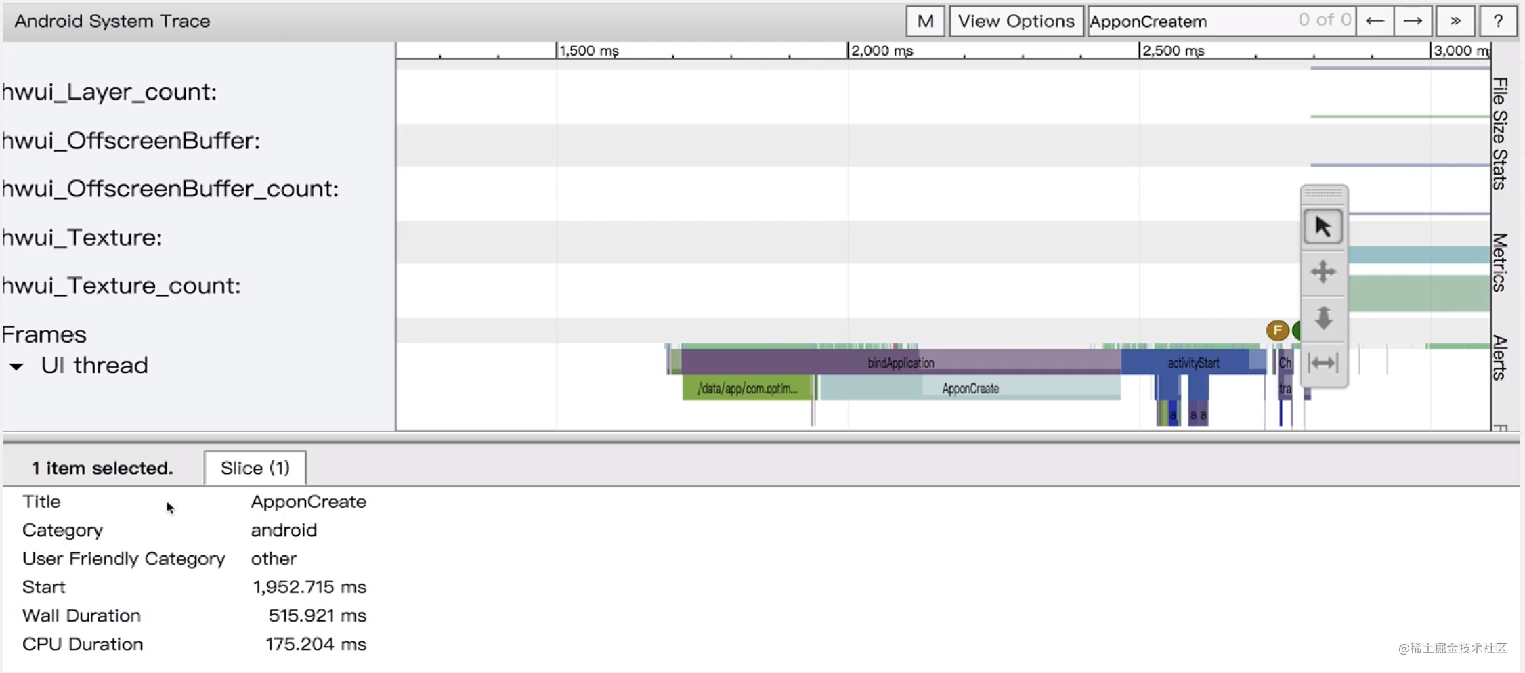Screen dimensions: 1525x673
Task: Select the /data/app/com.optim... slice
Action: pos(747,389)
